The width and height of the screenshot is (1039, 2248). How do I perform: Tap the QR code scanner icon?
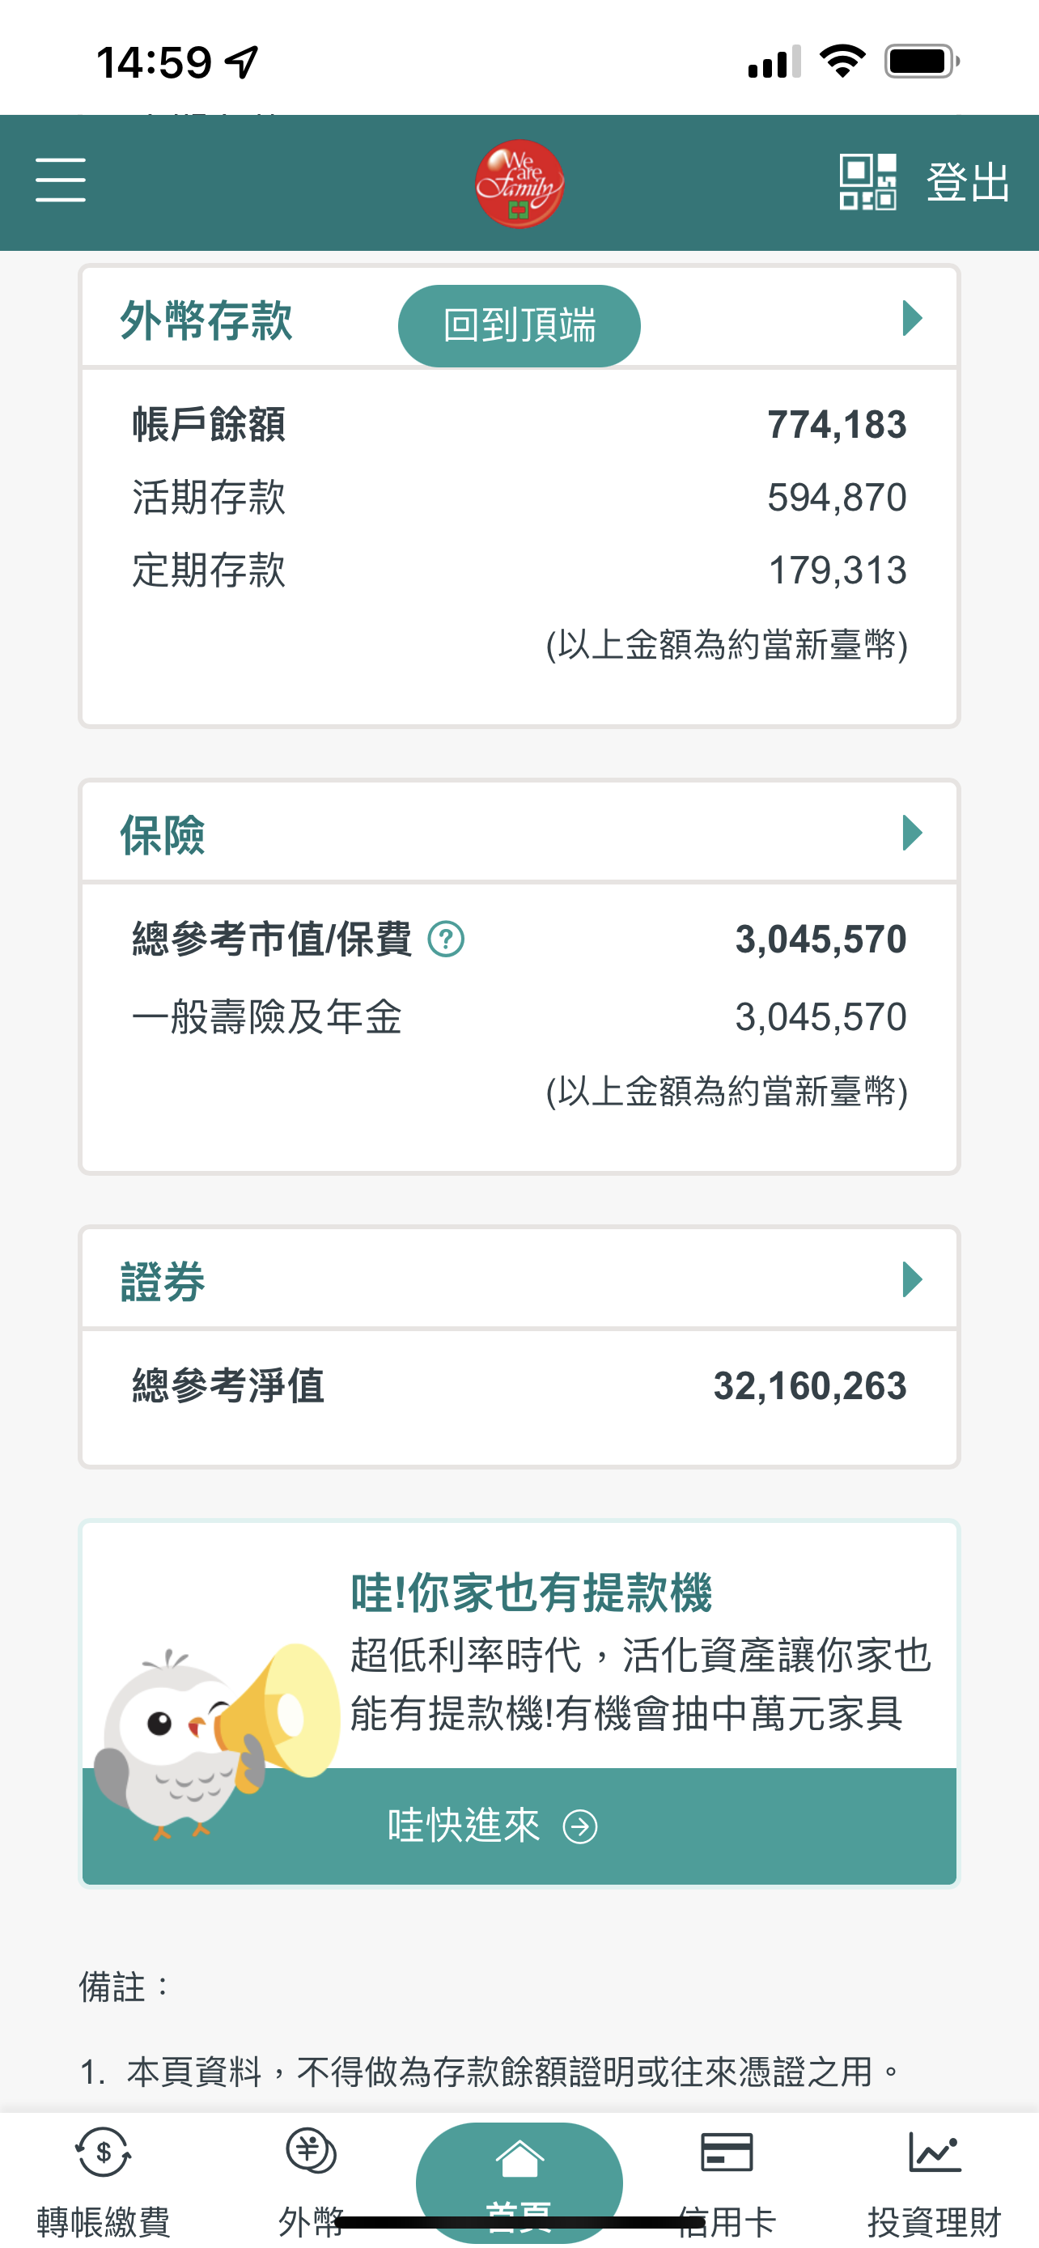coord(867,181)
